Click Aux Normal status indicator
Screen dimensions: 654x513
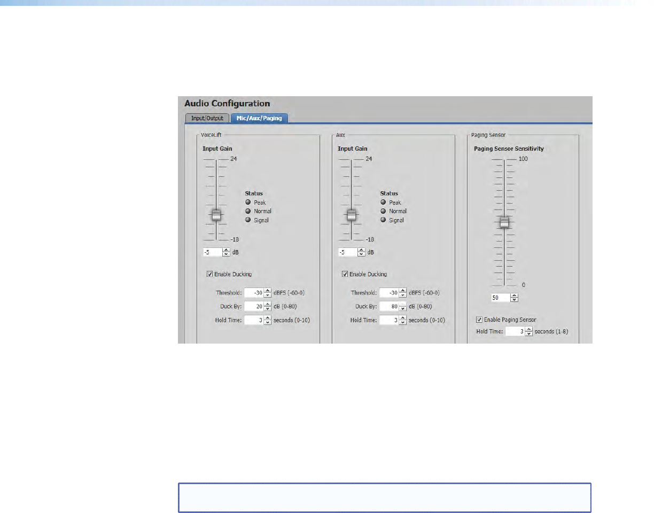(x=383, y=211)
